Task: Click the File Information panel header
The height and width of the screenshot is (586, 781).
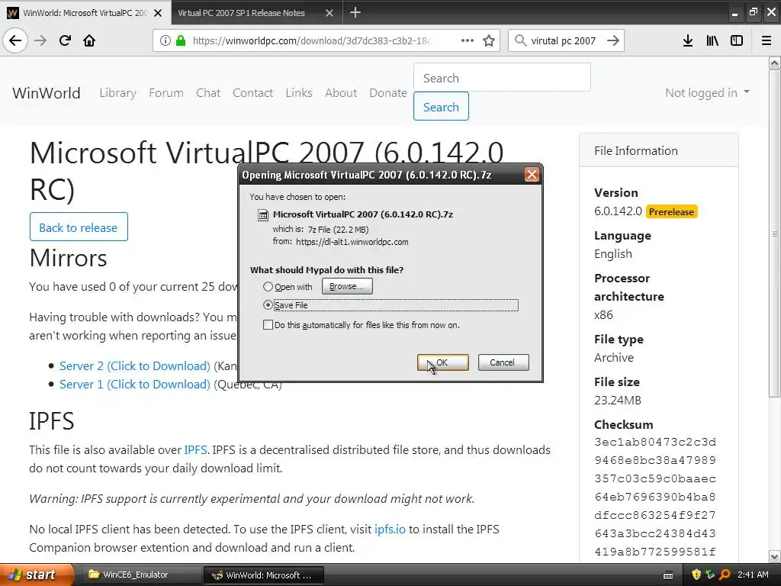Action: [658, 150]
